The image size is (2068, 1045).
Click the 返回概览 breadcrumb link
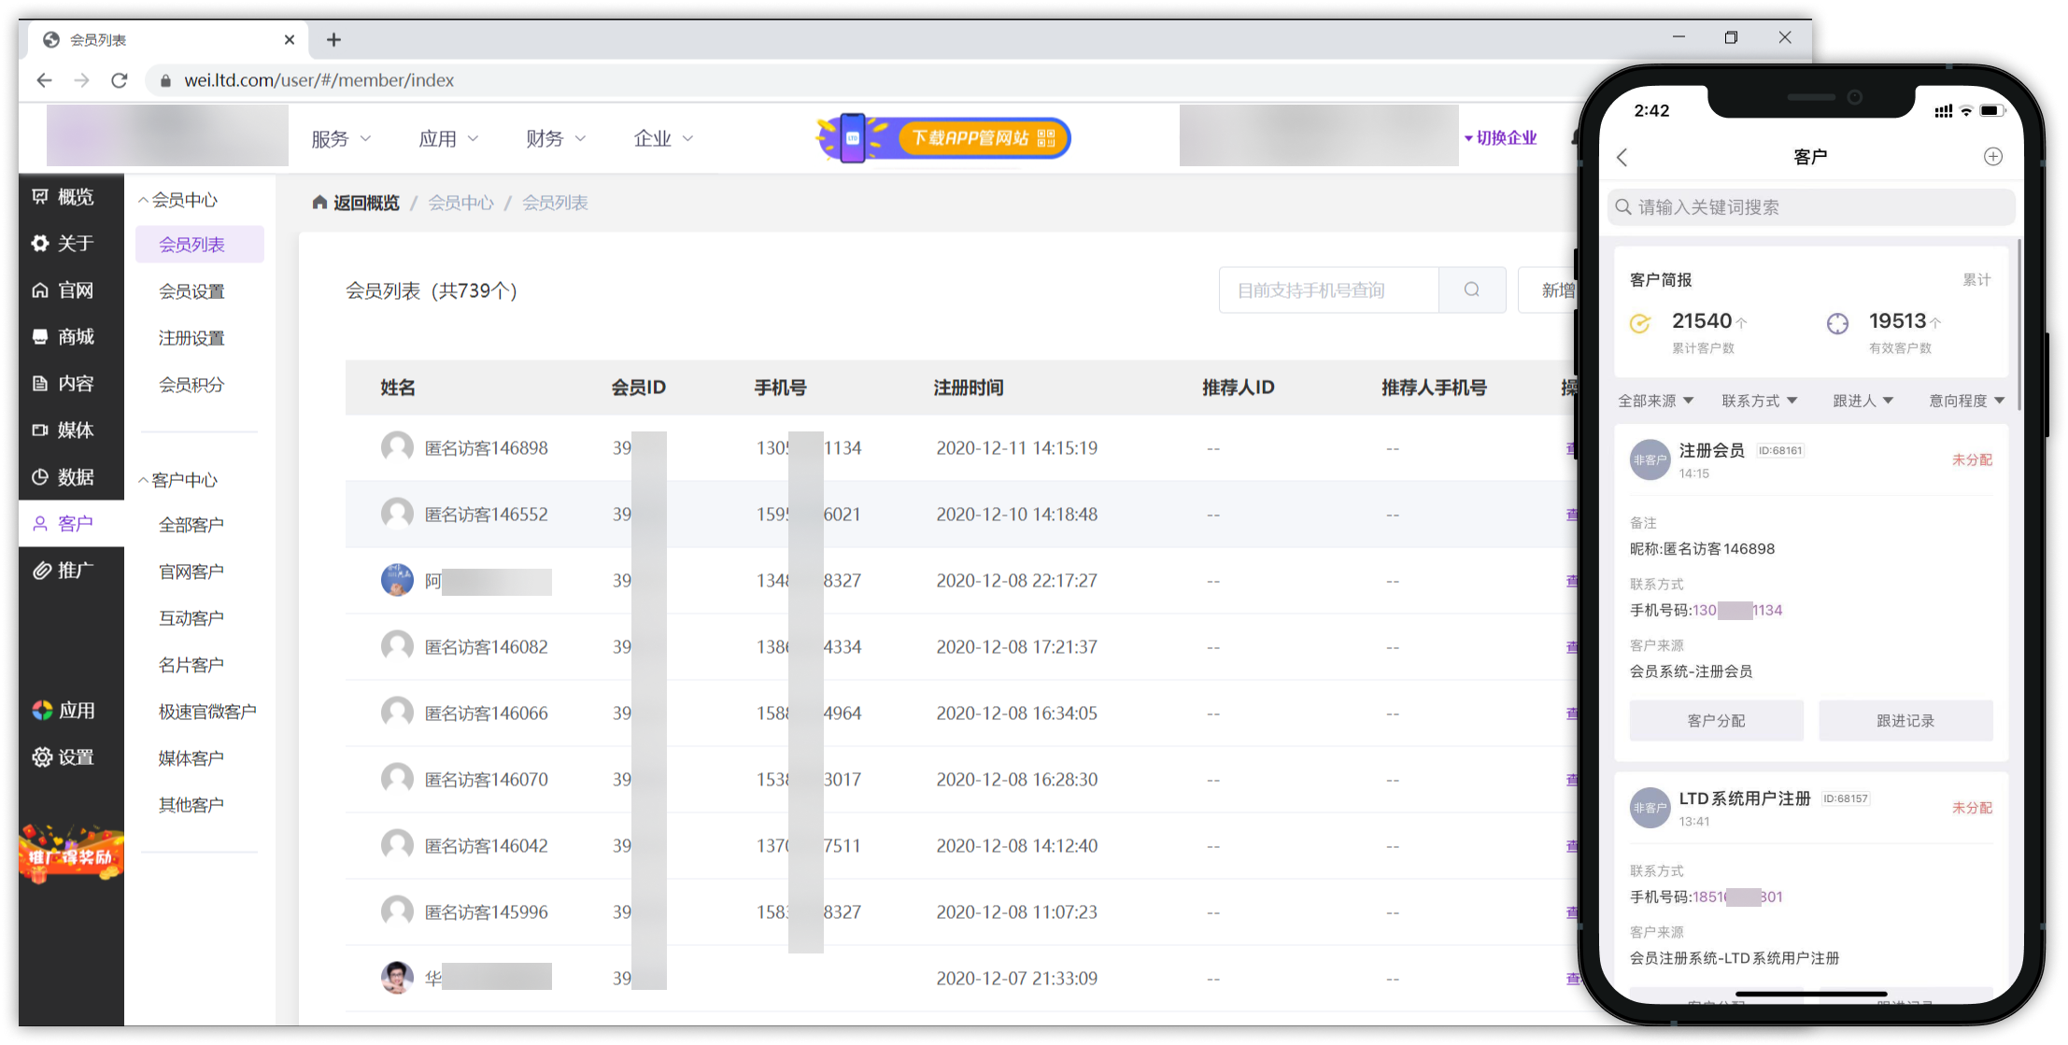pyautogui.click(x=356, y=203)
